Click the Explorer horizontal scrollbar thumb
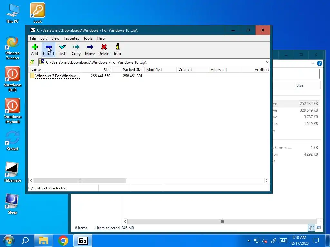This screenshot has height=247, width=330. (x=222, y=221)
